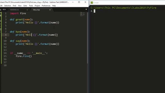Click line number 18 in the gutter
165x93 pixels.
point(5,65)
